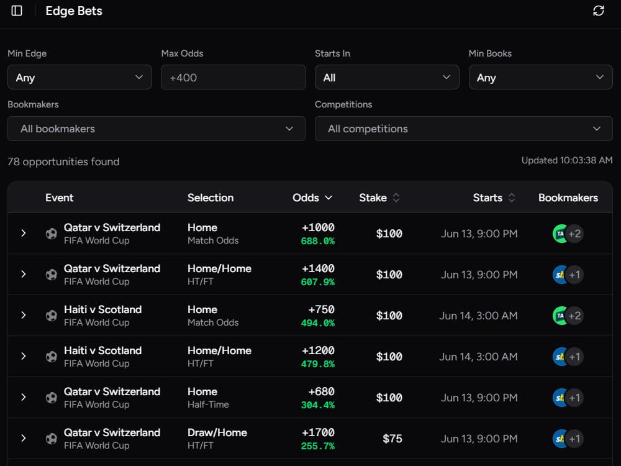Click the green TA bookmaker badge on first row
This screenshot has width=621, height=466.
tap(561, 234)
